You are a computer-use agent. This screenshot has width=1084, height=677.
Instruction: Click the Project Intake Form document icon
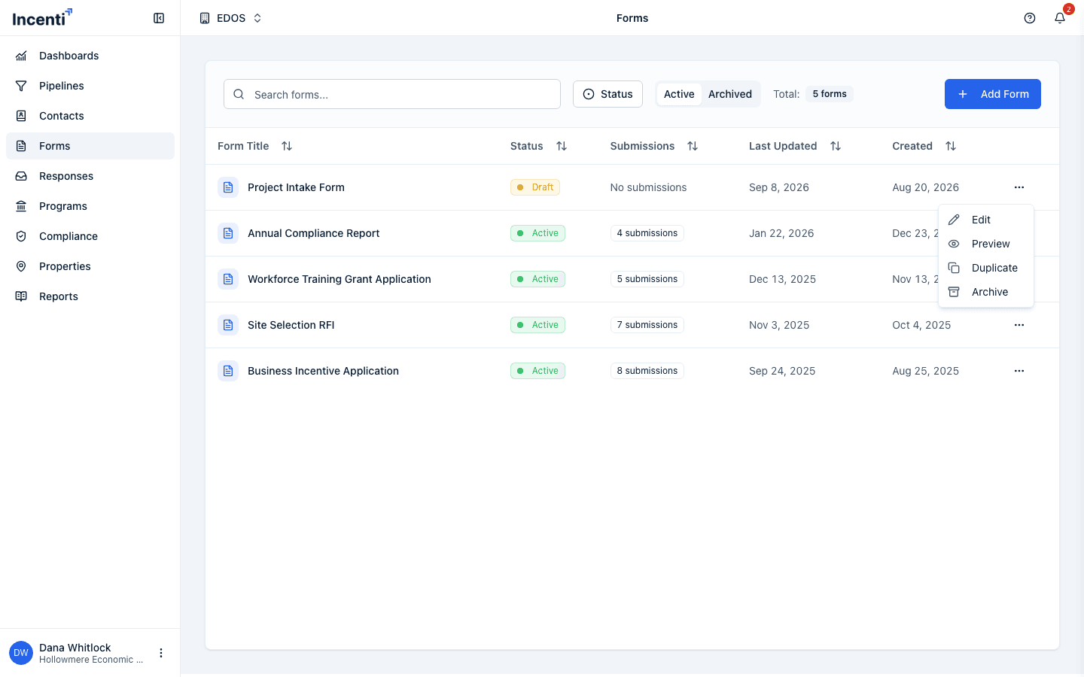[x=228, y=187]
